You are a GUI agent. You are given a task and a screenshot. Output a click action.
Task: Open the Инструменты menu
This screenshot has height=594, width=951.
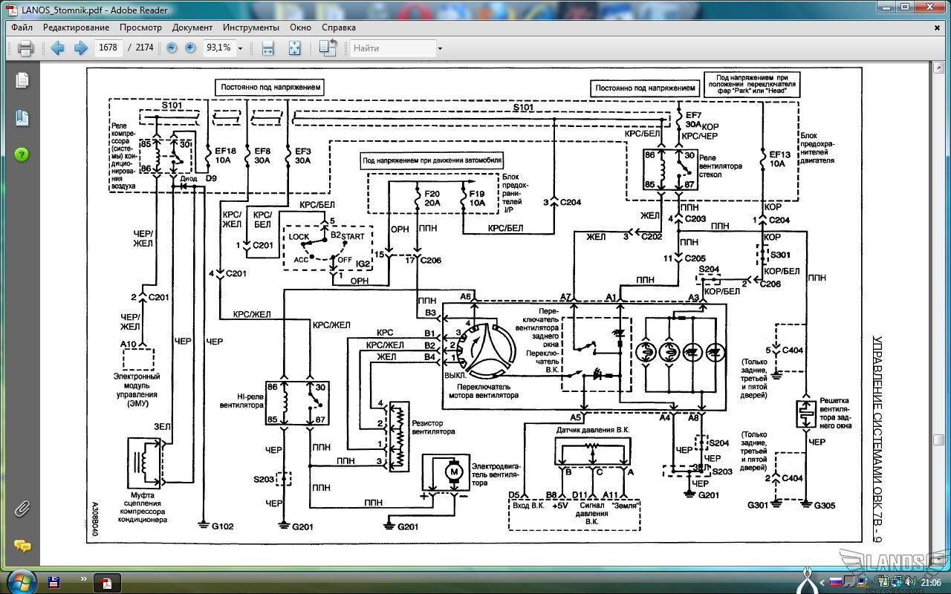pos(250,27)
